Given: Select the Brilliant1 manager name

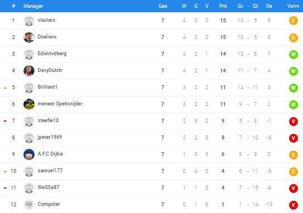Looking at the screenshot, I should [47, 87].
